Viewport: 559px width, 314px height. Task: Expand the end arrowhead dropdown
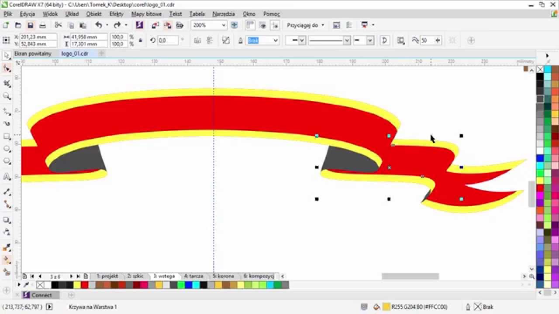click(370, 41)
